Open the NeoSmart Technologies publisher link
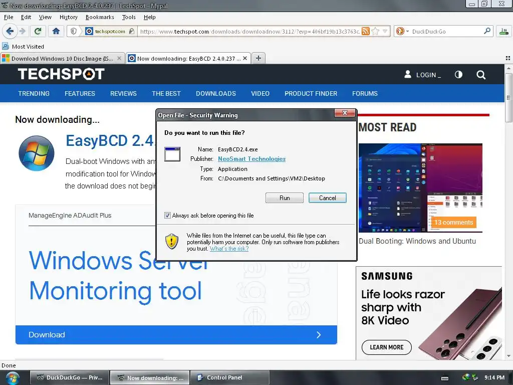 [x=251, y=159]
